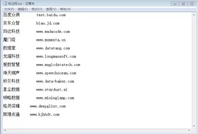The height and width of the screenshot is (134, 198).
Task: Click the URL www.speechocean.com
Action: click(x=56, y=73)
